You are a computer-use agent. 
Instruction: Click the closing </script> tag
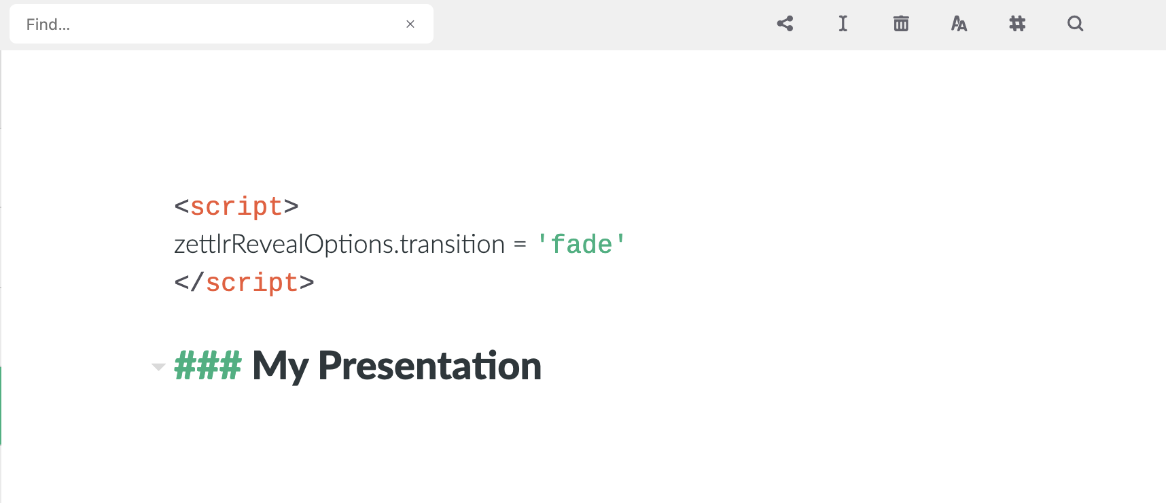point(244,282)
